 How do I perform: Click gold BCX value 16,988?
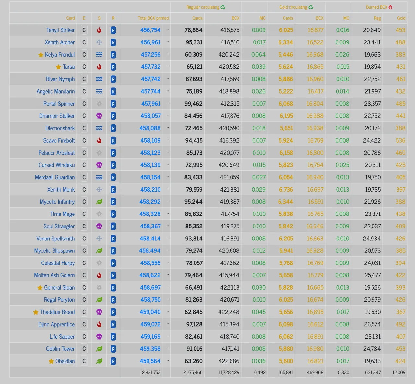point(315,116)
